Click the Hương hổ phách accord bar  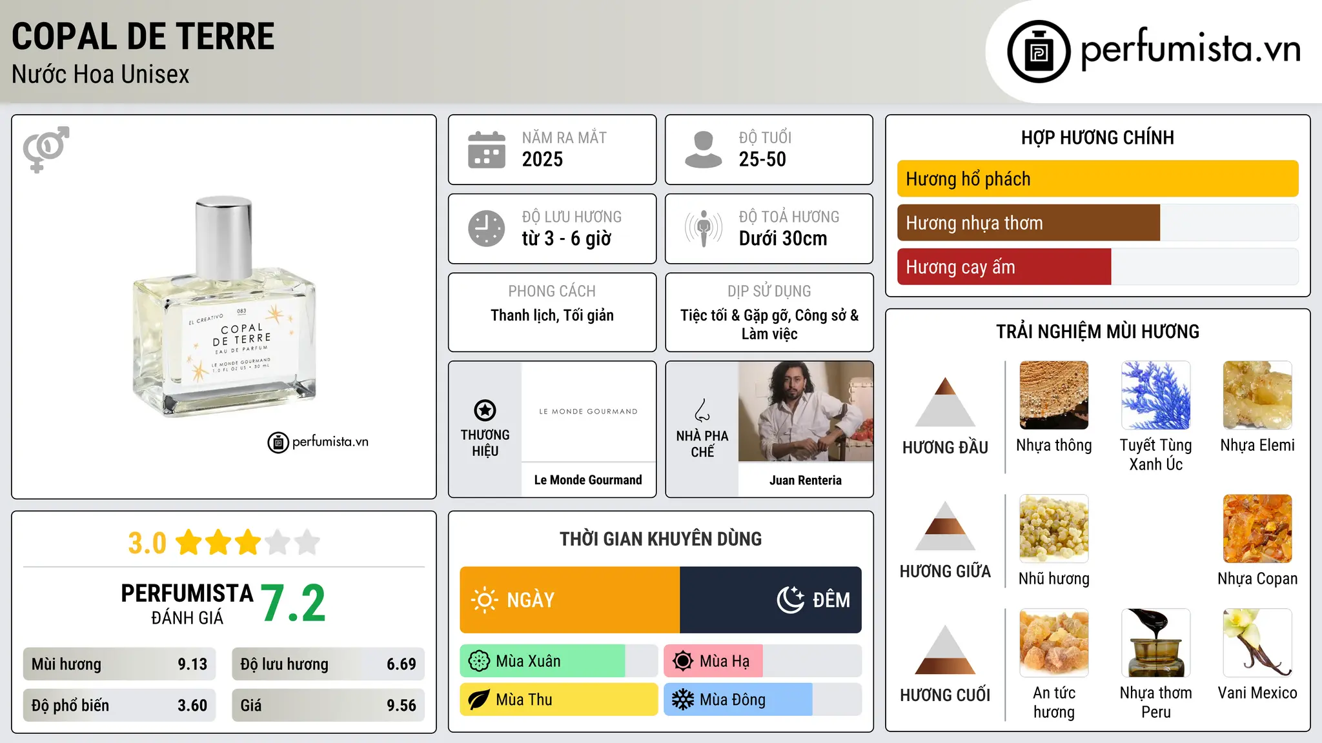(x=1098, y=179)
